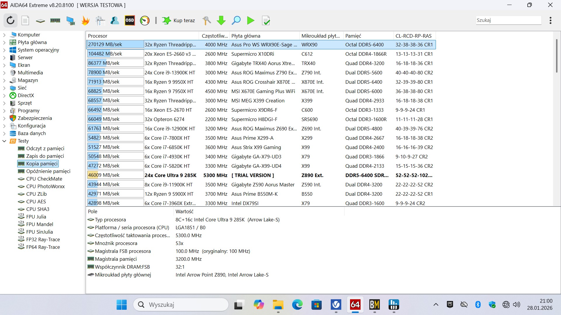Click the clock gauge toolbar icon

click(145, 20)
